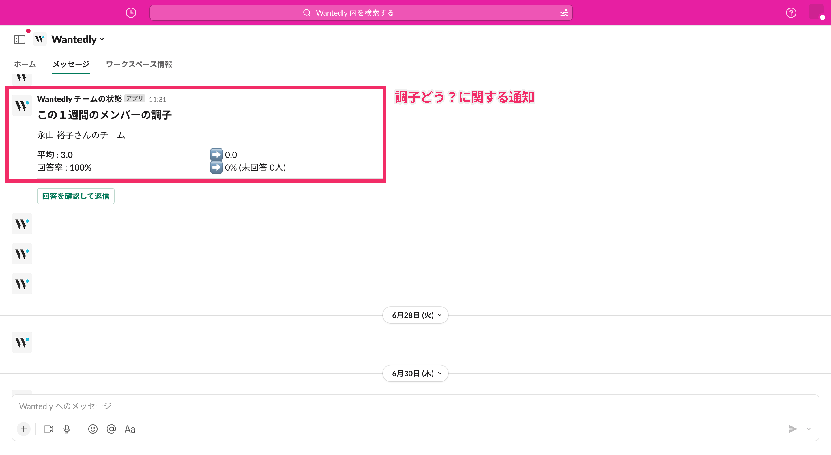831x455 pixels.
Task: Open search filter options icon
Action: 564,13
